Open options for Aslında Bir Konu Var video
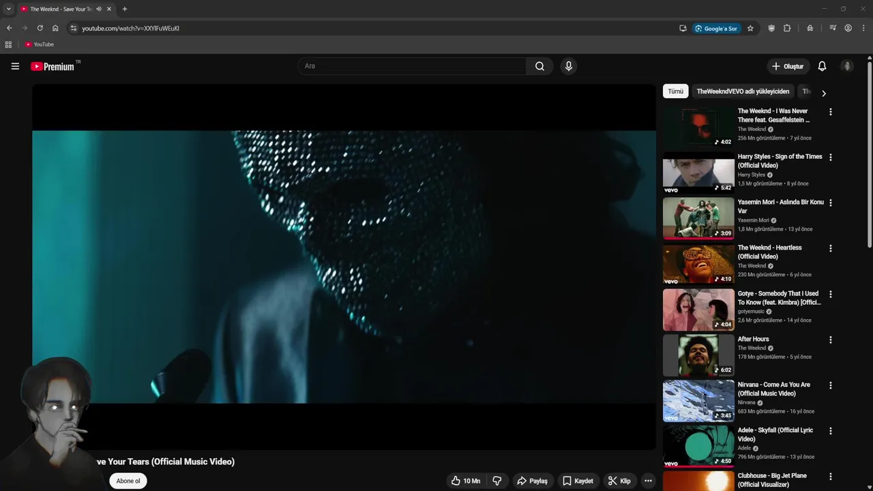The width and height of the screenshot is (873, 491). point(830,203)
